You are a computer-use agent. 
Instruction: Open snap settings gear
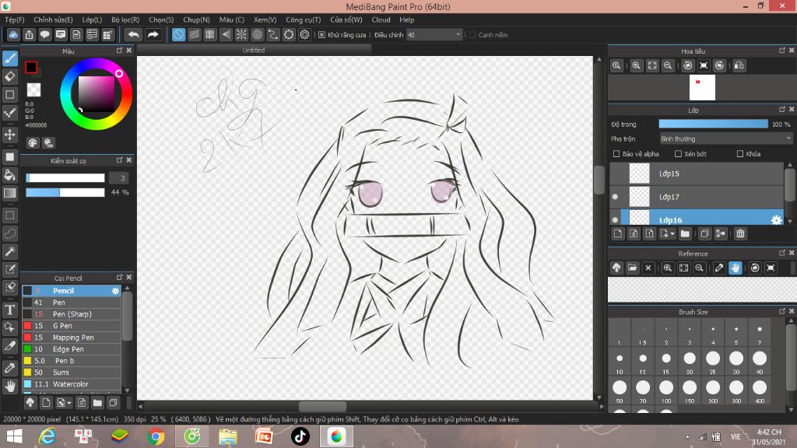point(304,34)
